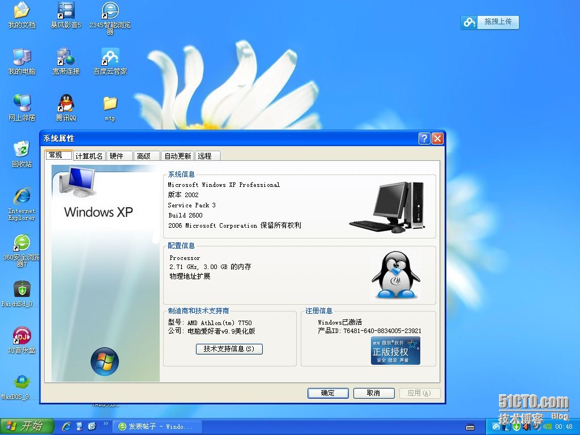580x435 pixels.
Task: Launch Internet Explorer from quick launch
Action: click(x=67, y=427)
